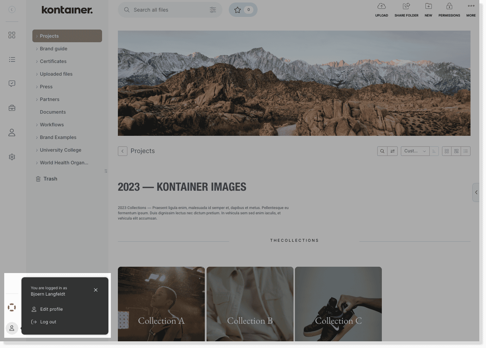Choose Log out in the user menu
Image resolution: width=486 pixels, height=348 pixels.
pyautogui.click(x=48, y=322)
